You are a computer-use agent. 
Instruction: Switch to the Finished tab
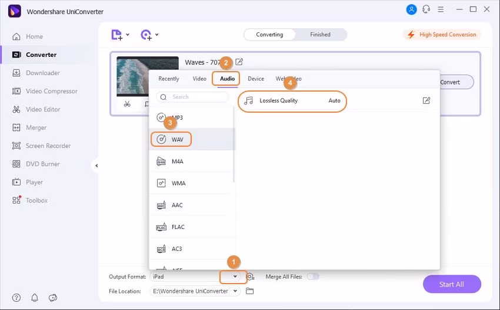click(320, 35)
